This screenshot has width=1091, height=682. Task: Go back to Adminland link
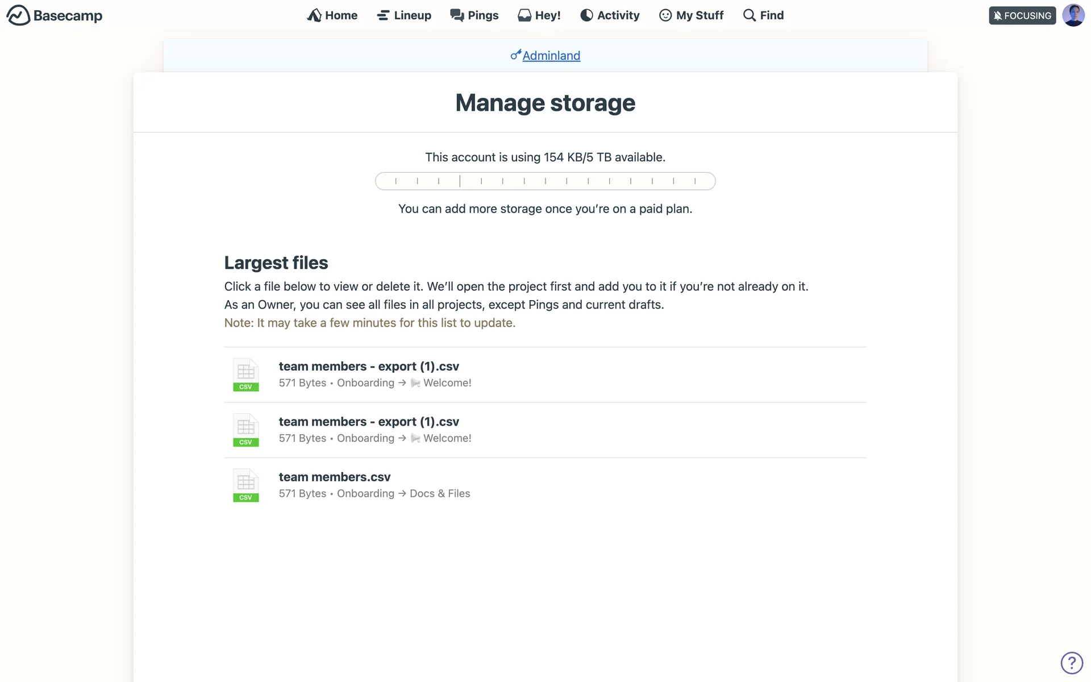click(551, 56)
